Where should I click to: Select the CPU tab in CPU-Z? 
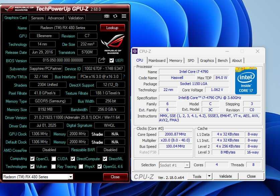click(139, 60)
